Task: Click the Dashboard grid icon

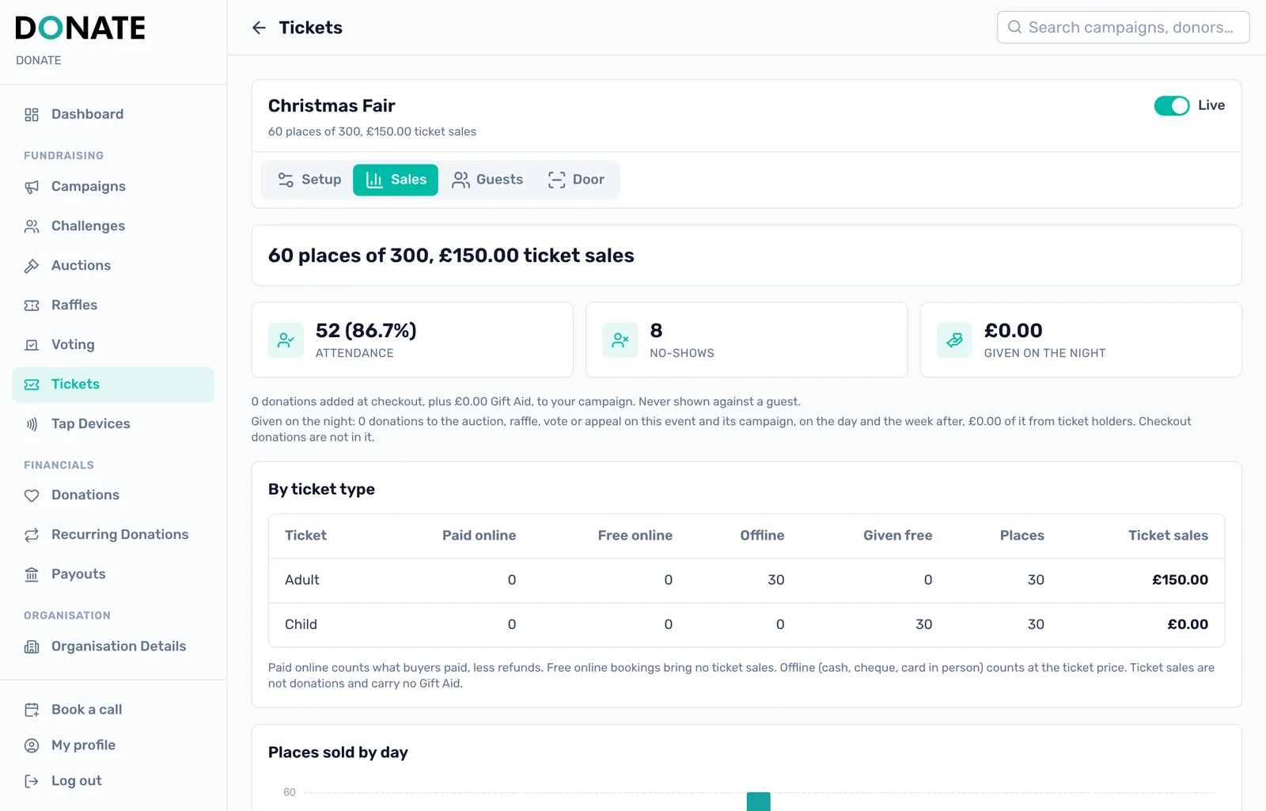Action: coord(32,115)
